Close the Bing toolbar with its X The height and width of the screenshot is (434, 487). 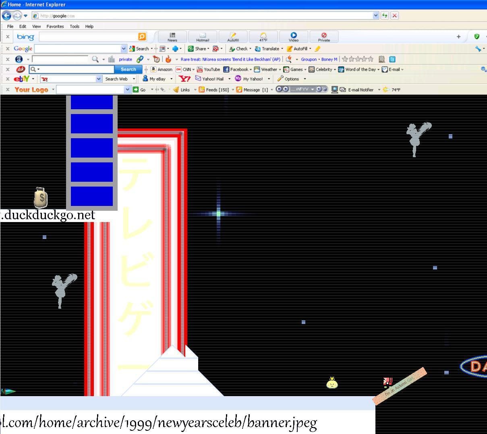tap(8, 37)
